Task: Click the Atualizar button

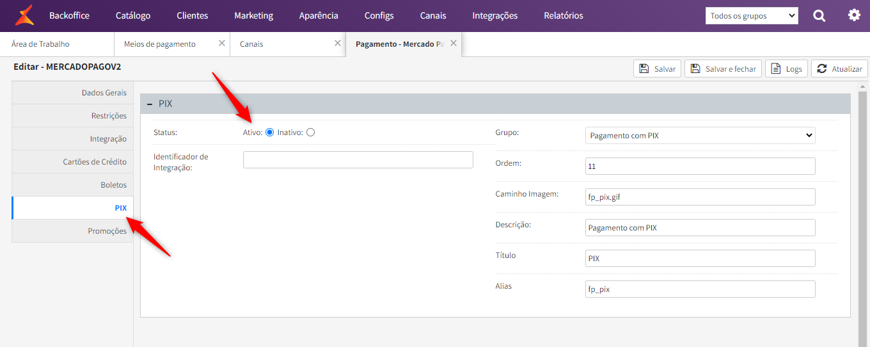Action: 839,69
